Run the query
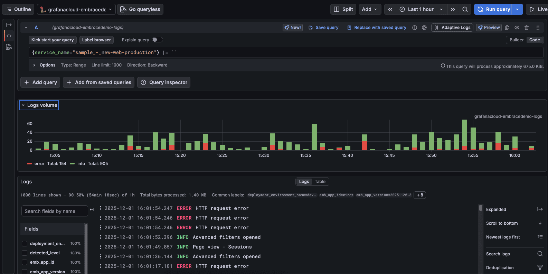The height and width of the screenshot is (274, 548). coord(493,9)
